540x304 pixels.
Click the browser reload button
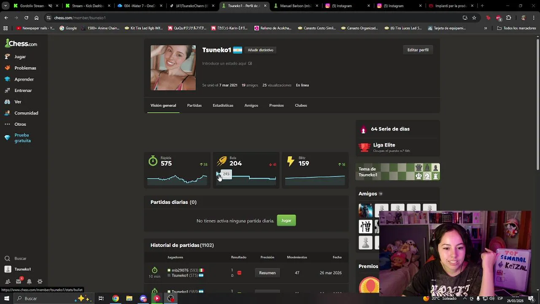(26, 18)
